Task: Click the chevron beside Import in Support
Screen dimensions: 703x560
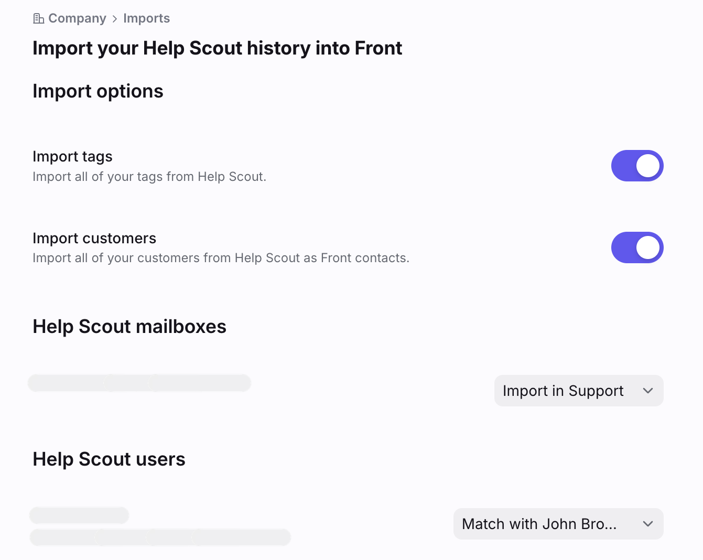Action: 648,391
